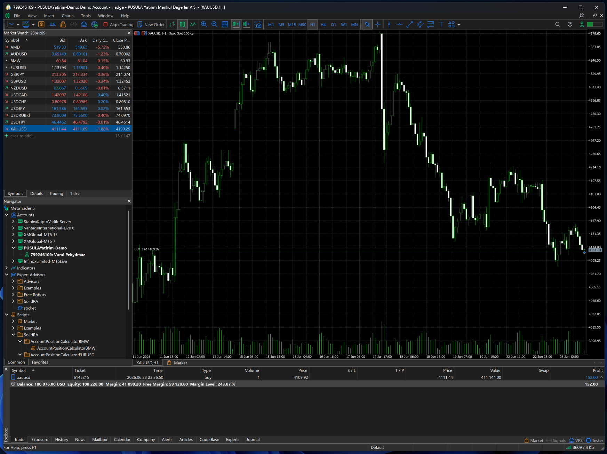Select the USDTRY row in Market Watch
This screenshot has height=454, width=607.
[67, 122]
